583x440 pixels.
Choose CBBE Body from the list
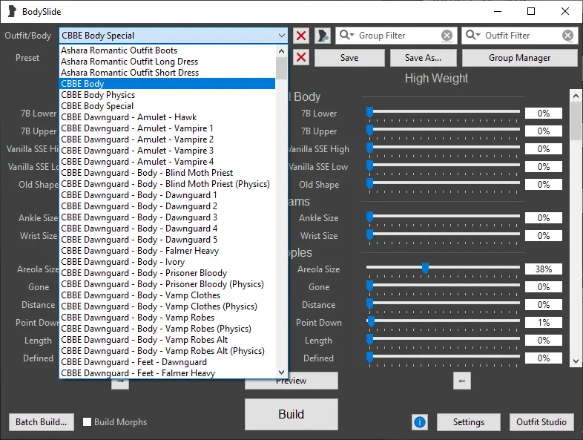click(x=168, y=84)
